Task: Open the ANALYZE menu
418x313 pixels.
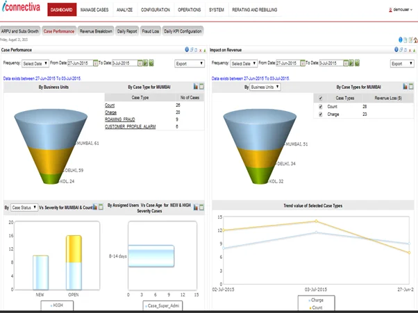Action: 124,10
